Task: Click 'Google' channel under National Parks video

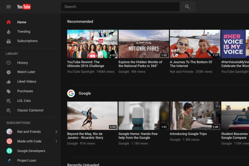Action: 124,72
